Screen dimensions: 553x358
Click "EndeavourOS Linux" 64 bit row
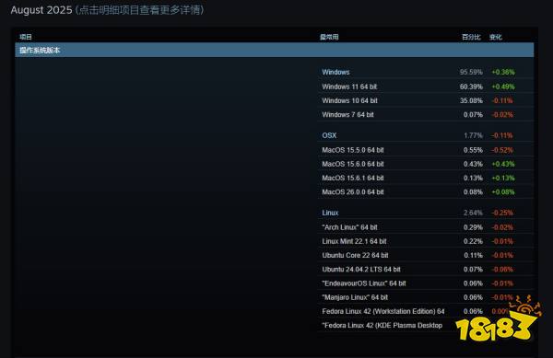pos(426,283)
